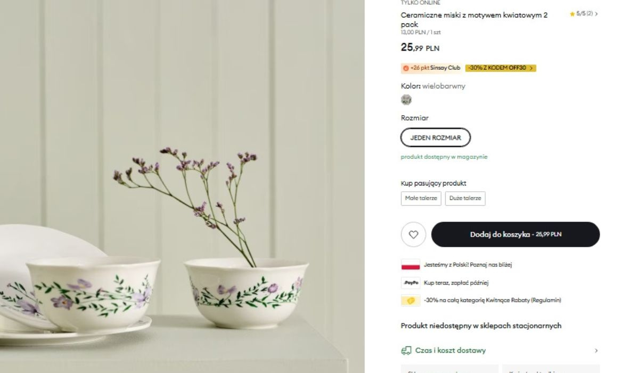Choose the Małe talerze matching product
Viewport: 639px width, 373px height.
(421, 198)
